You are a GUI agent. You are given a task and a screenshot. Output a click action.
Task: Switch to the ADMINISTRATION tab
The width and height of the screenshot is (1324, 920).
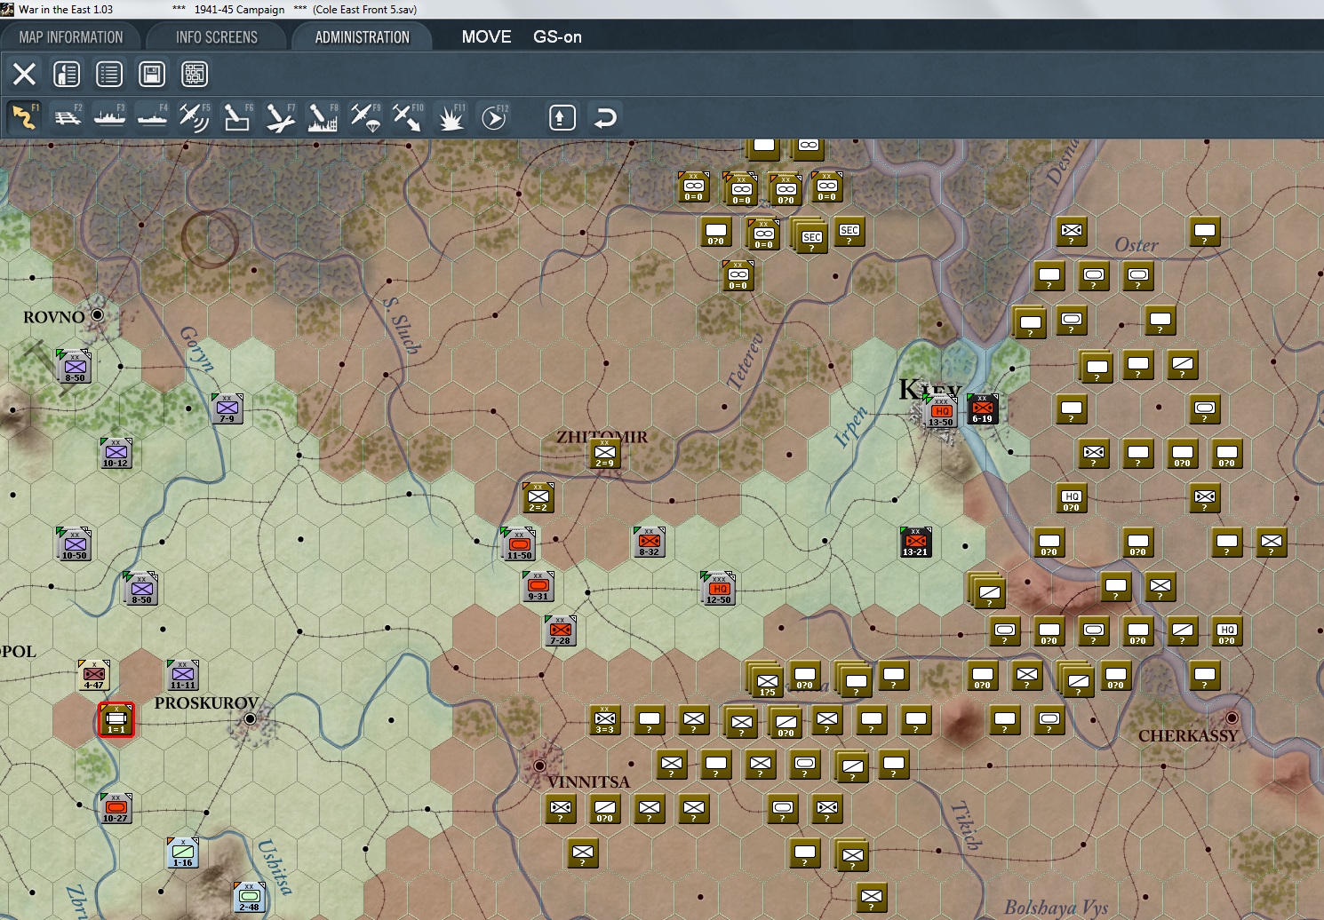pyautogui.click(x=362, y=37)
